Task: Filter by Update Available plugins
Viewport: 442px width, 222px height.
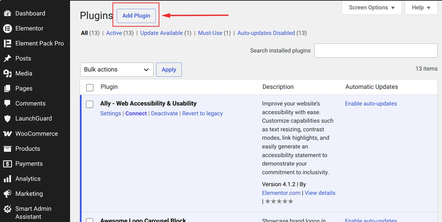Action: coord(162,33)
